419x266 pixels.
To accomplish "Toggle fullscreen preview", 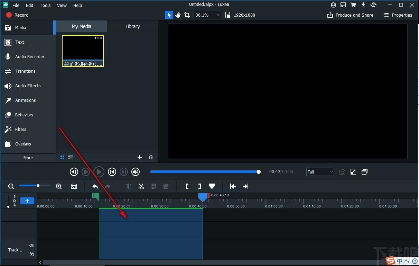I will (x=353, y=172).
